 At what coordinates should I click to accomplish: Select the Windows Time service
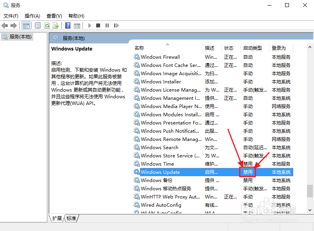pyautogui.click(x=213, y=164)
